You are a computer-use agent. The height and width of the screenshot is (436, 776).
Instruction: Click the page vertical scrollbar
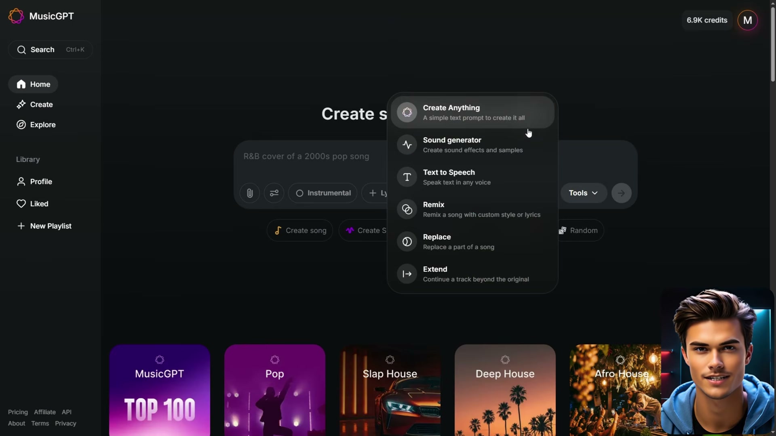[773, 44]
